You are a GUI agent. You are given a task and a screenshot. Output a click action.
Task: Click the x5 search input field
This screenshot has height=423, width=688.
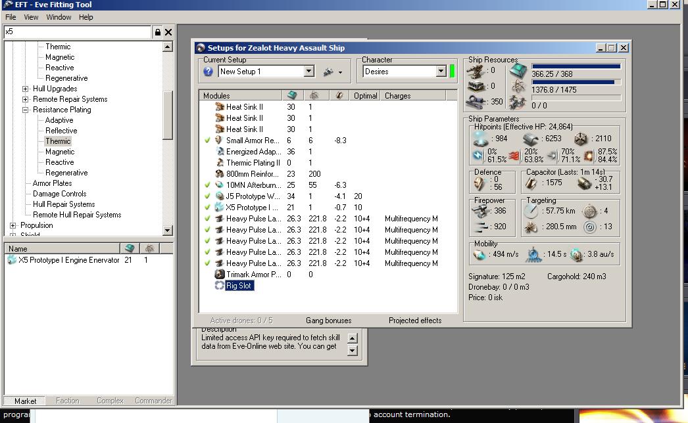(x=78, y=32)
